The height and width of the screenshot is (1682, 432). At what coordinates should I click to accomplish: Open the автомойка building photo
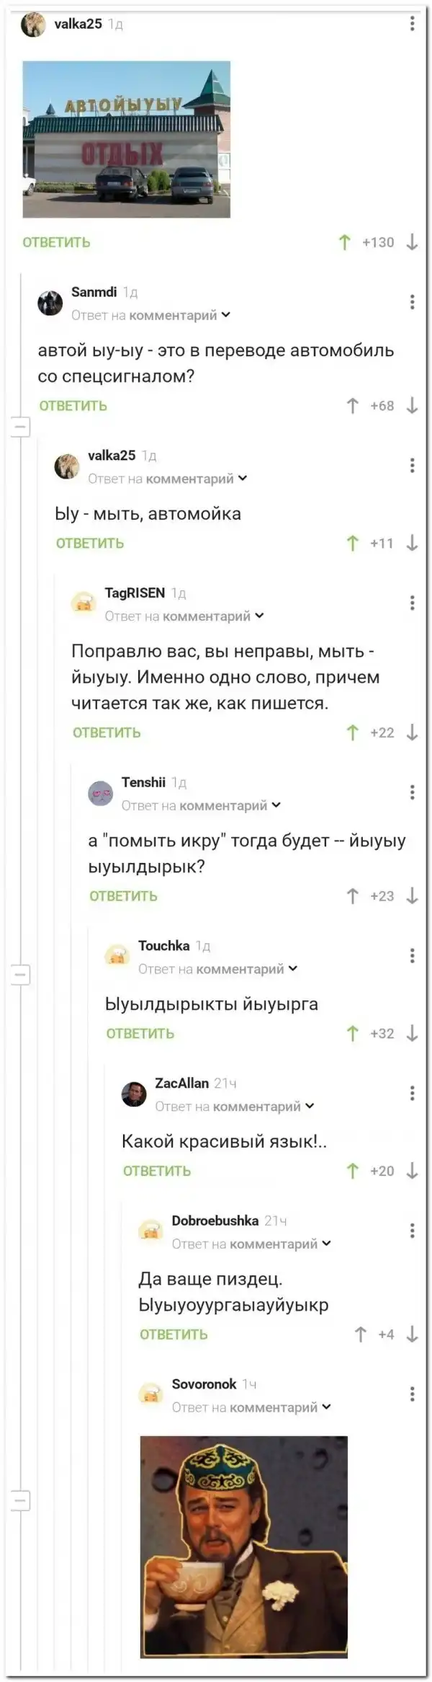pos(126,139)
